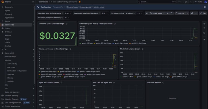The height and width of the screenshot is (109, 208).
Task: Open the help question mark icon
Action: pos(186,2)
